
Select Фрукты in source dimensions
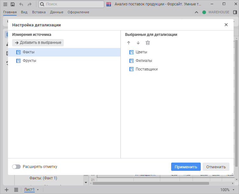[x=29, y=61]
